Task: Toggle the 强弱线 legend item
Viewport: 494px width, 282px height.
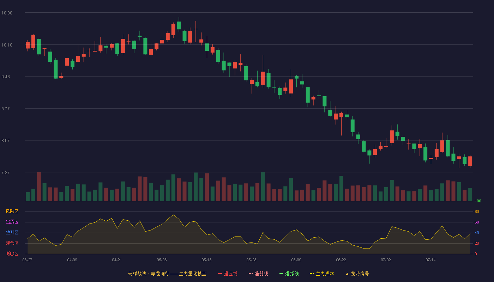Action: click(258, 274)
